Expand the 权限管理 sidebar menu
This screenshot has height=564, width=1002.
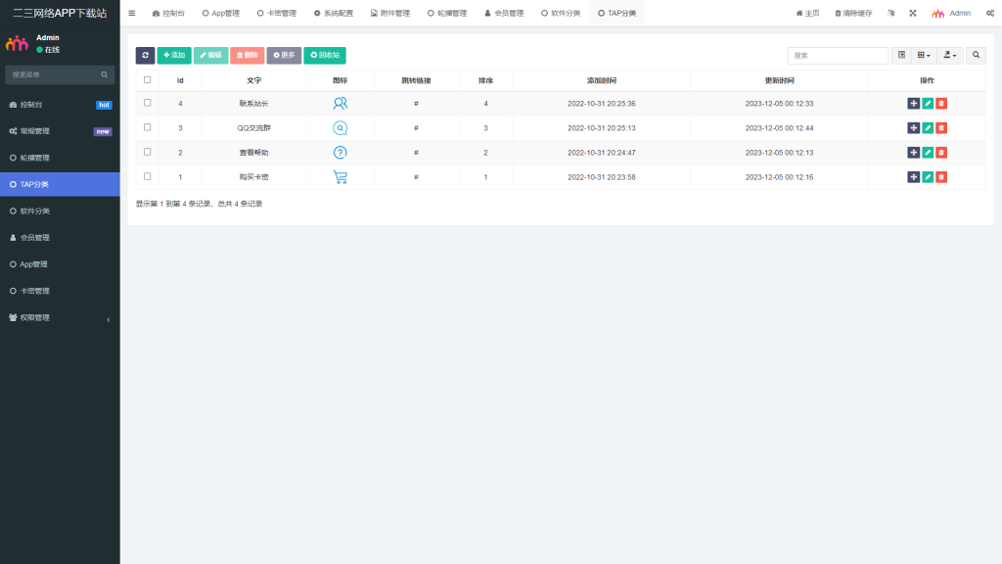pyautogui.click(x=60, y=317)
